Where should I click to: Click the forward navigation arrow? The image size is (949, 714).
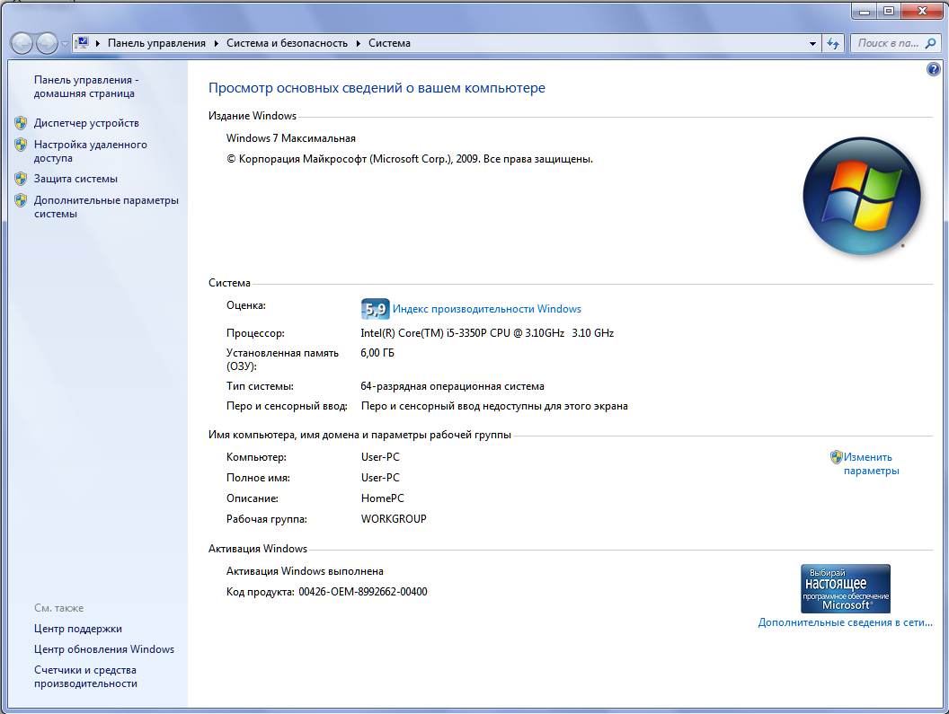(47, 44)
